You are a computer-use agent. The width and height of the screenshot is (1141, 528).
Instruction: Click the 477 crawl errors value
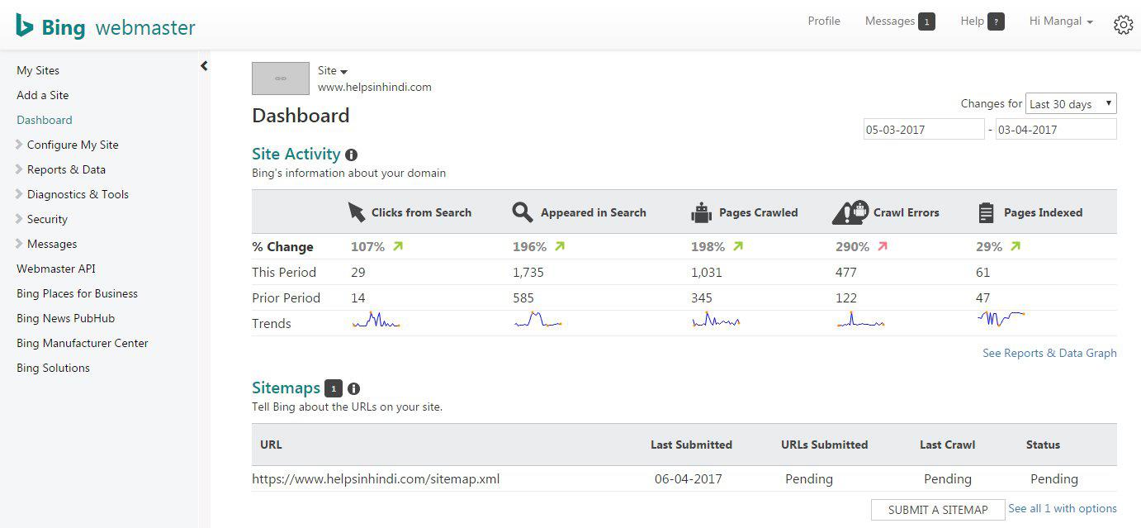(846, 272)
